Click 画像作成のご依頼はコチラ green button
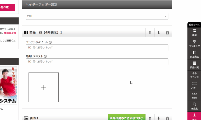 (127, 118)
